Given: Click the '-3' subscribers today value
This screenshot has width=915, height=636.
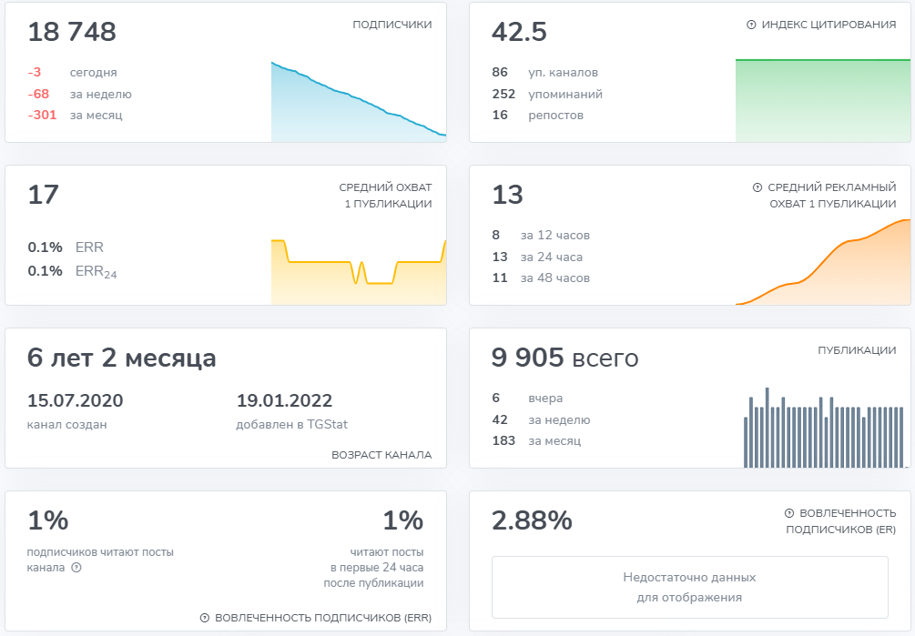Looking at the screenshot, I should [35, 72].
